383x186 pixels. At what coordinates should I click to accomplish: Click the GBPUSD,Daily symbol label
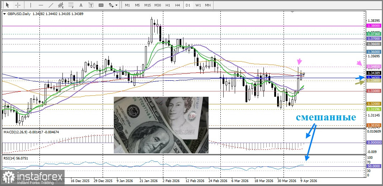[x=19, y=14]
